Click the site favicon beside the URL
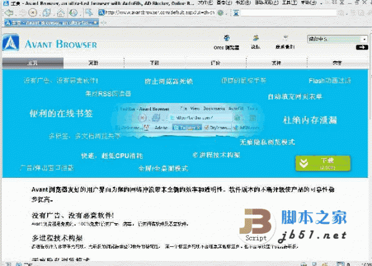Image resolution: width=372 pixels, height=266 pixels. coord(102,12)
